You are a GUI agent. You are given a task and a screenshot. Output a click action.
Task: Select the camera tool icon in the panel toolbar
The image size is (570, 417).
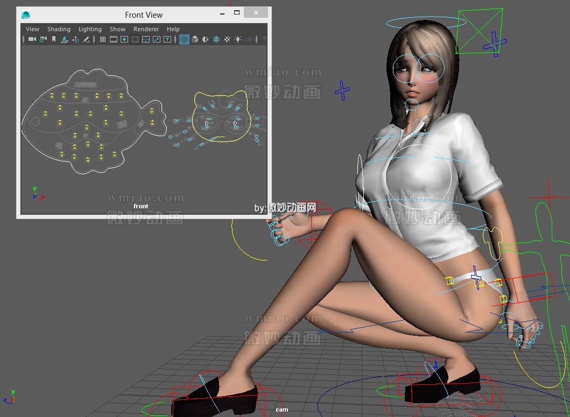(x=31, y=39)
